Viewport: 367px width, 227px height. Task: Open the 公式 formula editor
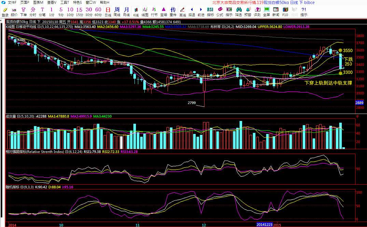pos(220,12)
